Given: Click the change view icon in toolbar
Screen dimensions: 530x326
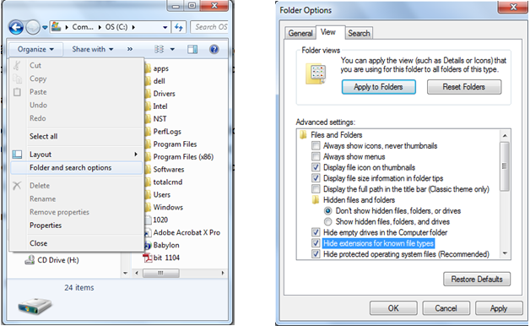Looking at the screenshot, I should click(x=159, y=49).
